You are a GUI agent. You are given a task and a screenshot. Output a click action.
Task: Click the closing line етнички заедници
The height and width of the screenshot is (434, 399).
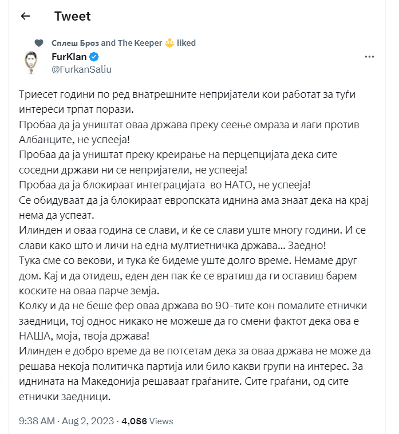65,397
